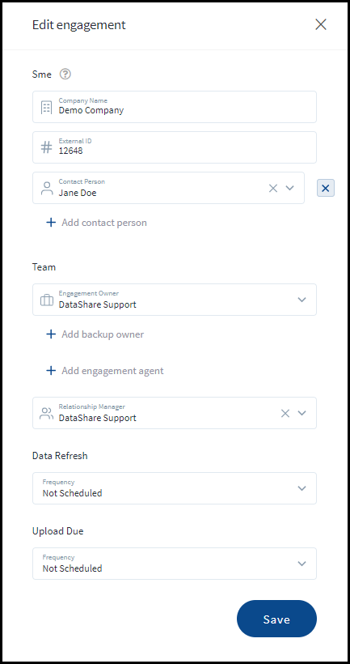Screen dimensions: 350x664
Task: Click the hash icon in External ID
Action: [47, 147]
